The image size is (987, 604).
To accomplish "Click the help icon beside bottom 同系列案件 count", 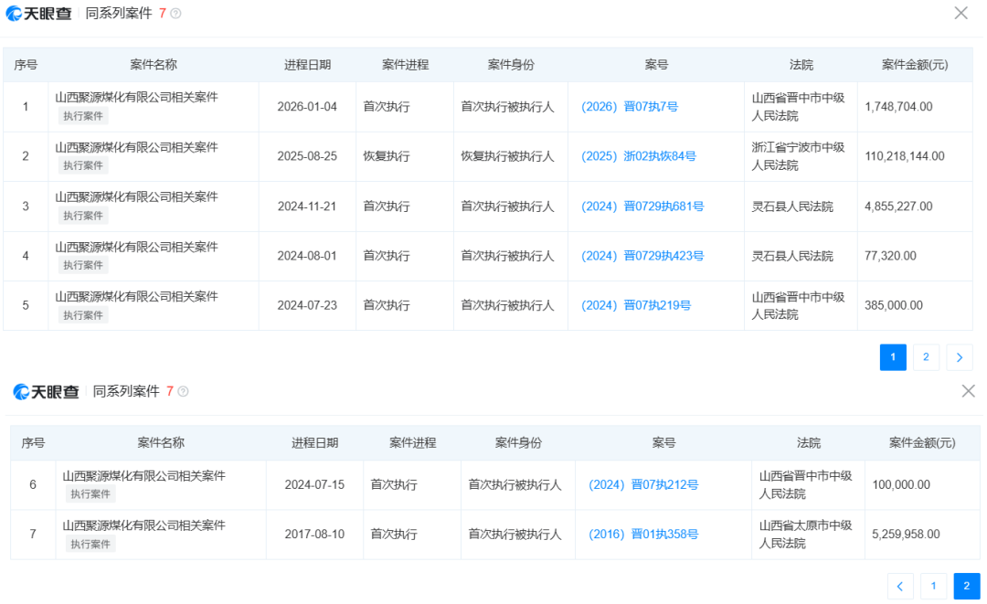I will [183, 392].
